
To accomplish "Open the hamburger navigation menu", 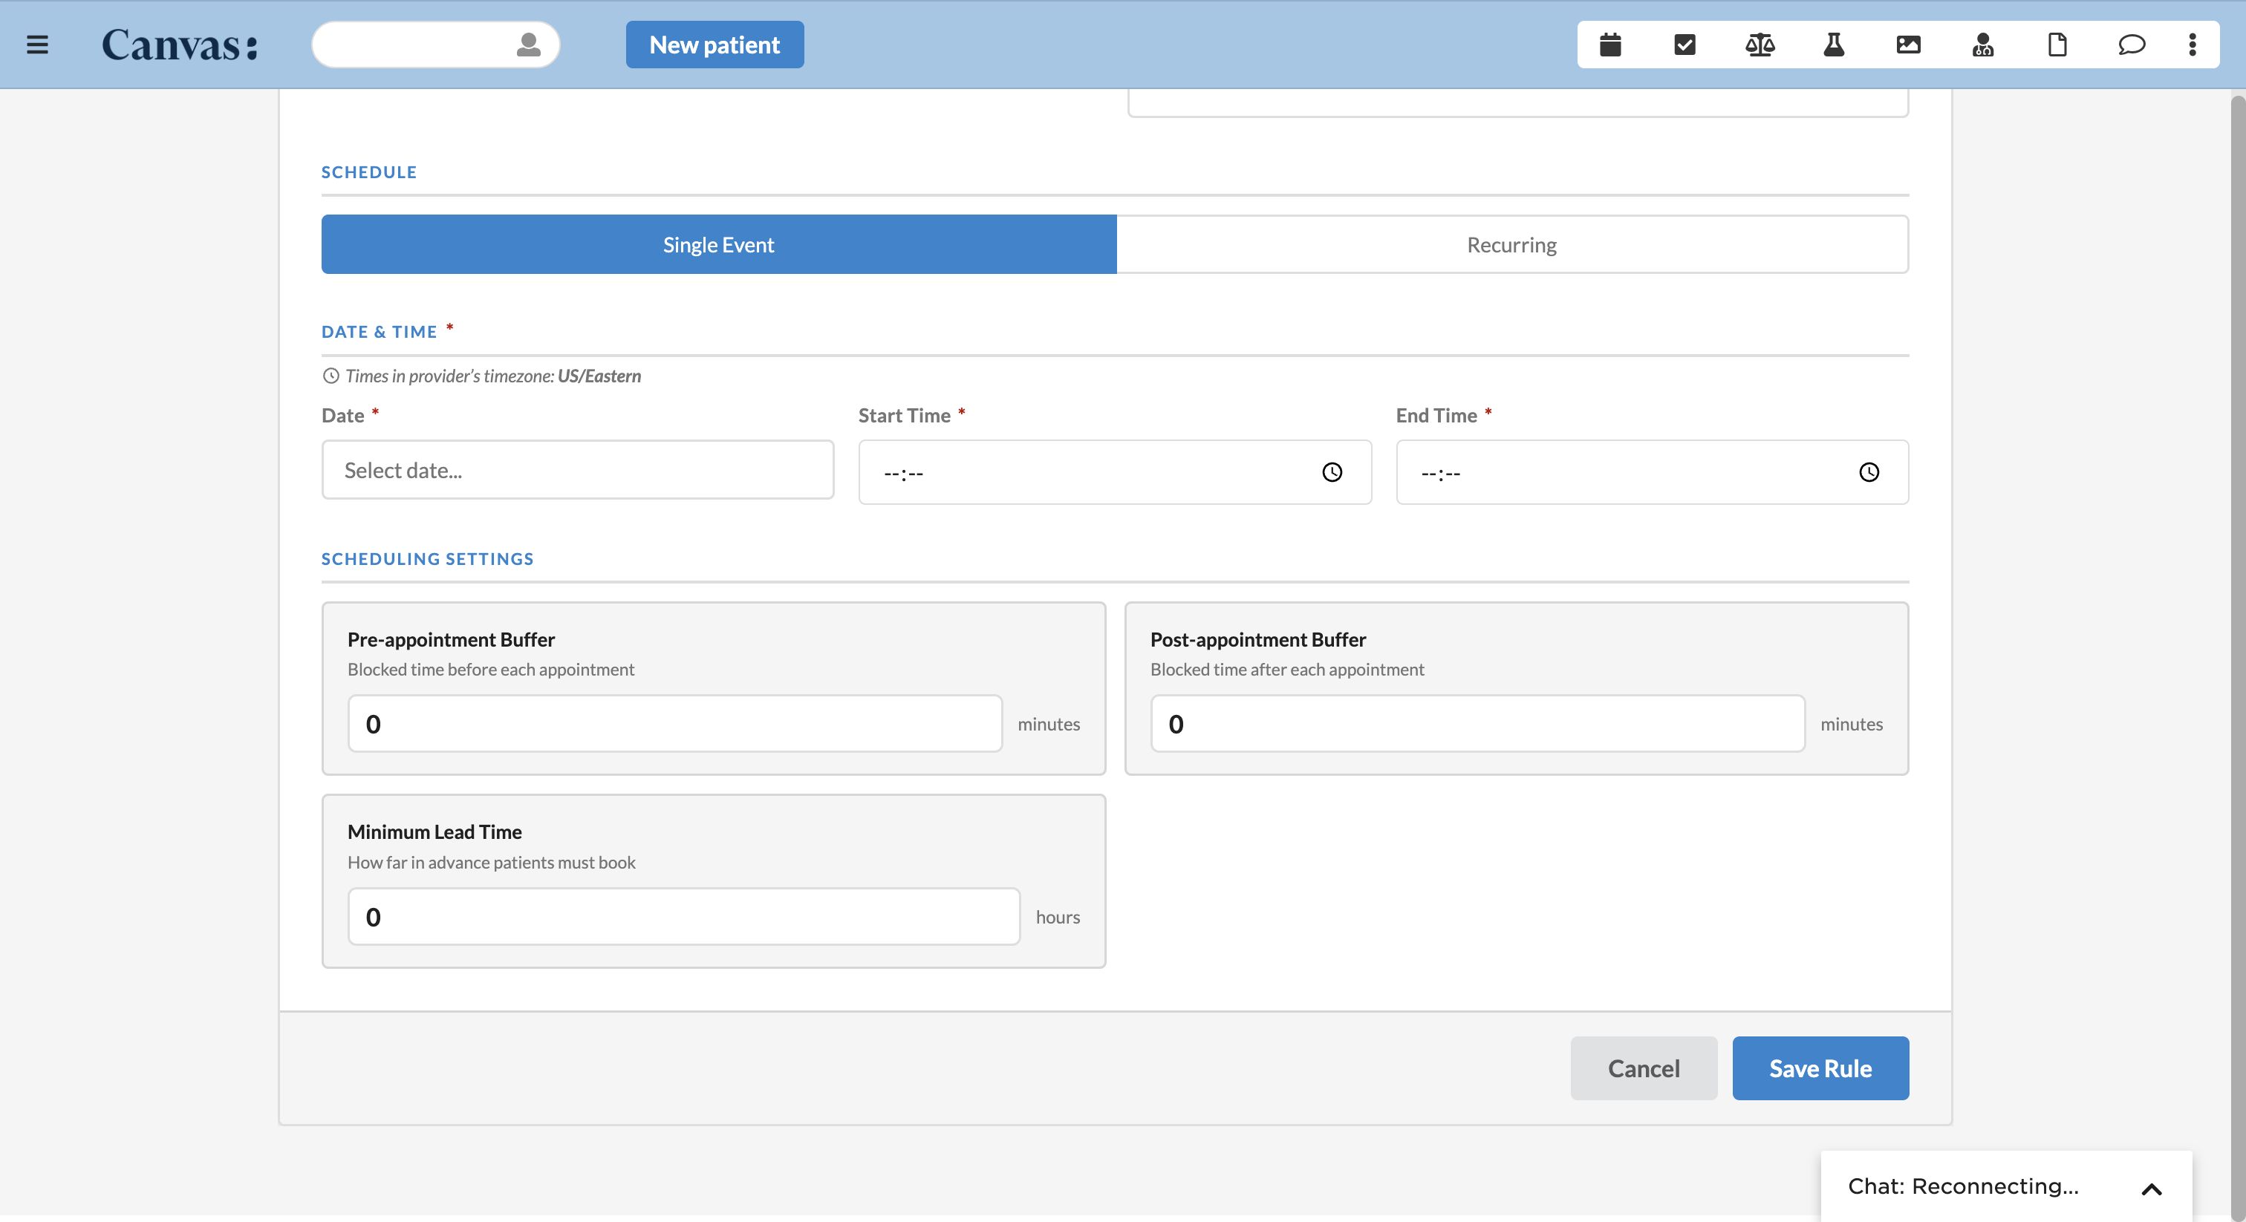I will [x=37, y=45].
